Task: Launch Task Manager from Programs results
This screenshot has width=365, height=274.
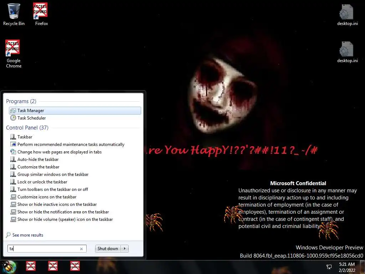Action: 75,111
